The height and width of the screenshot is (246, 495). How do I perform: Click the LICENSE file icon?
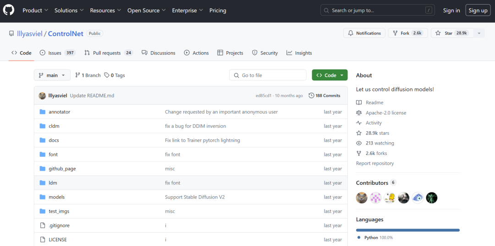(43, 240)
